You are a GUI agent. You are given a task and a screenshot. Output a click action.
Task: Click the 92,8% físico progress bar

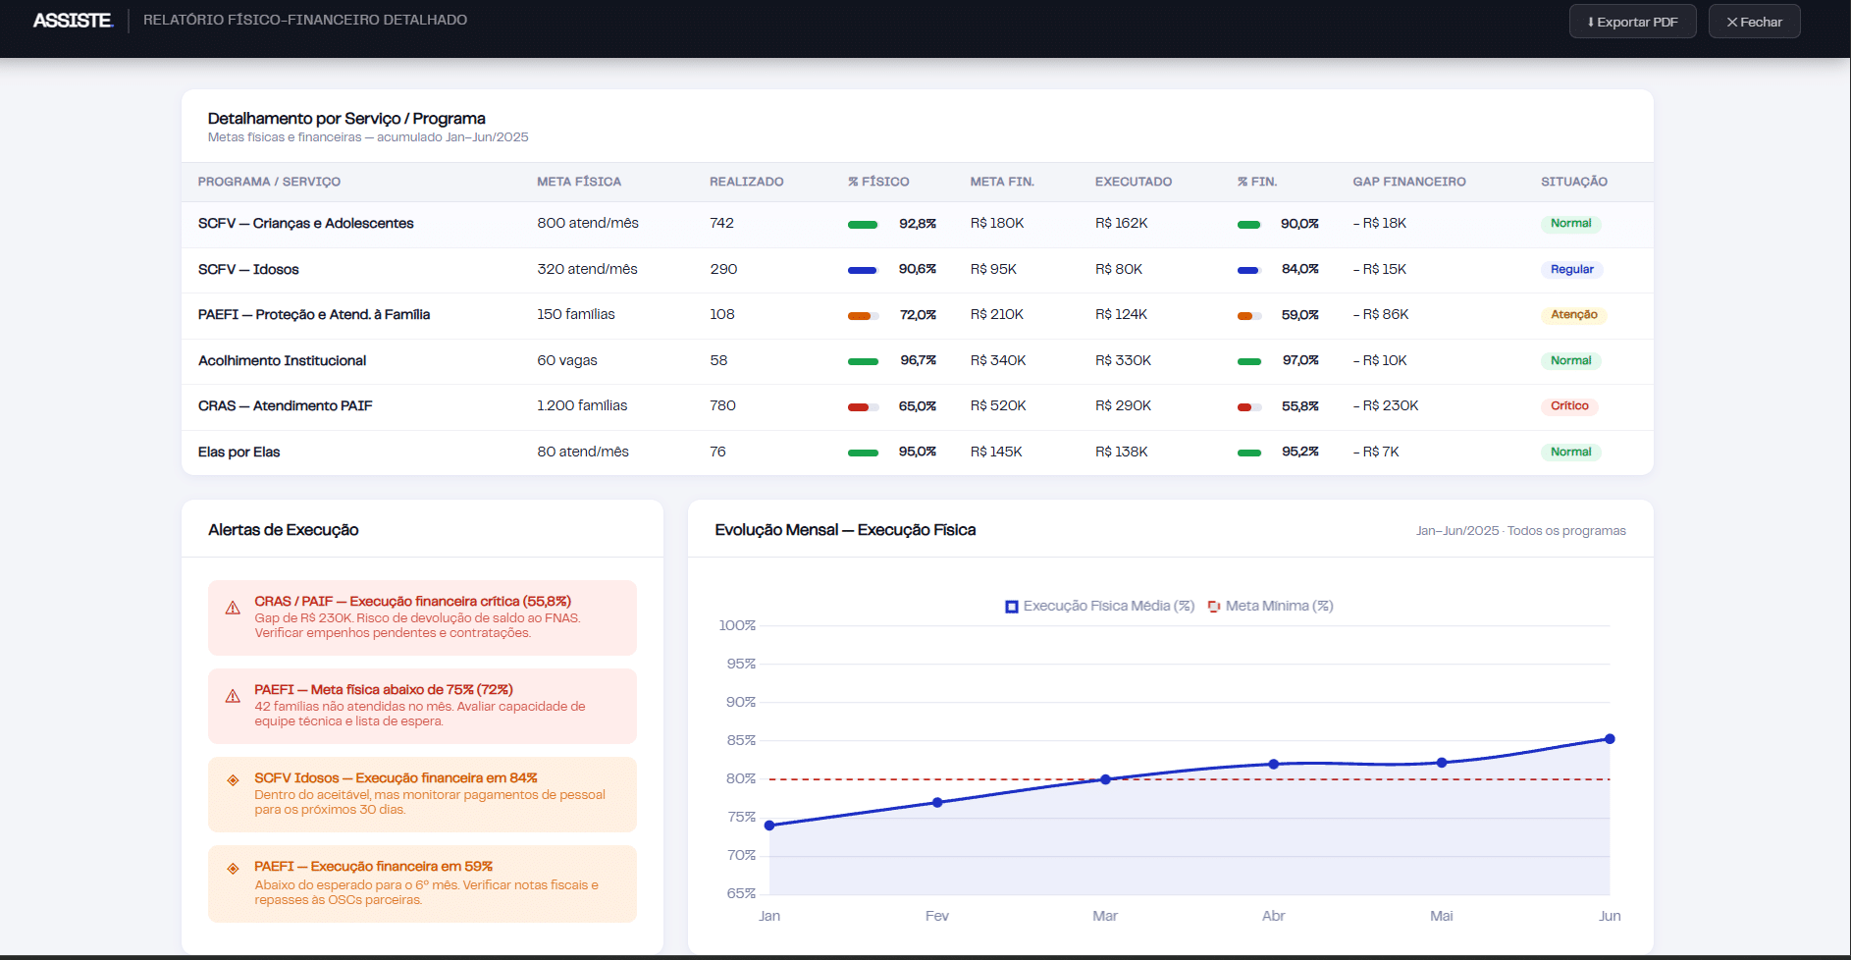(x=863, y=225)
